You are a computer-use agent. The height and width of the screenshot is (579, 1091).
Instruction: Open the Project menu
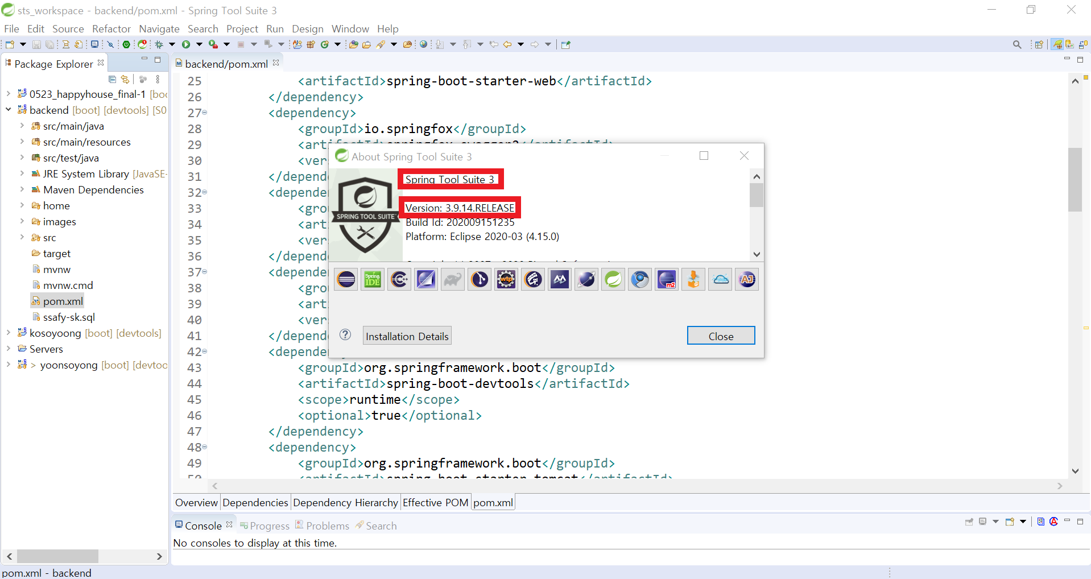click(242, 28)
